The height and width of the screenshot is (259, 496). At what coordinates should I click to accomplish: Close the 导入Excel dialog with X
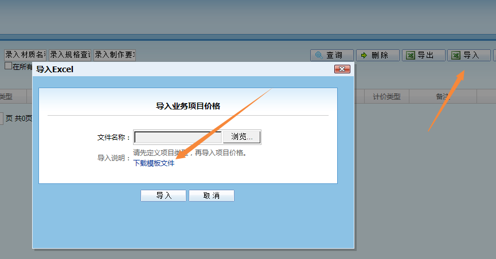click(x=342, y=69)
